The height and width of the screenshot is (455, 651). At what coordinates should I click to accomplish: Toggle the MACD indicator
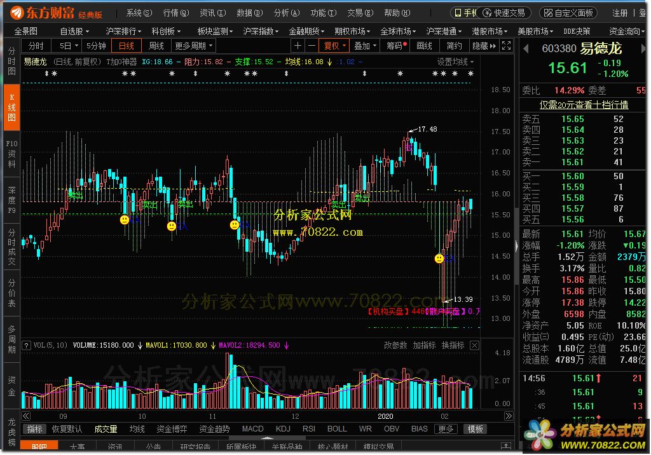tap(253, 429)
